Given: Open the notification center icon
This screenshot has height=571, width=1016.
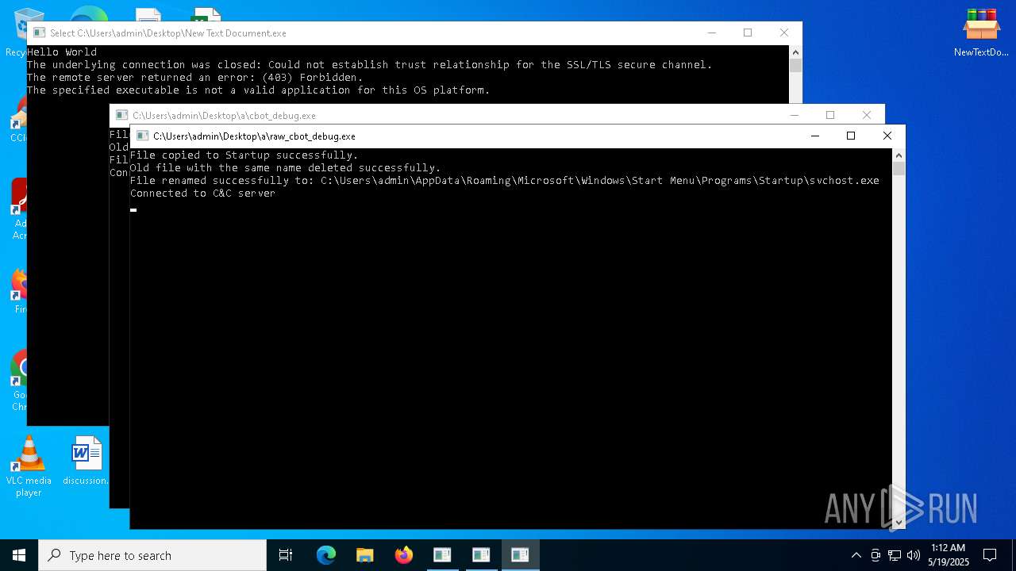Looking at the screenshot, I should [x=990, y=555].
